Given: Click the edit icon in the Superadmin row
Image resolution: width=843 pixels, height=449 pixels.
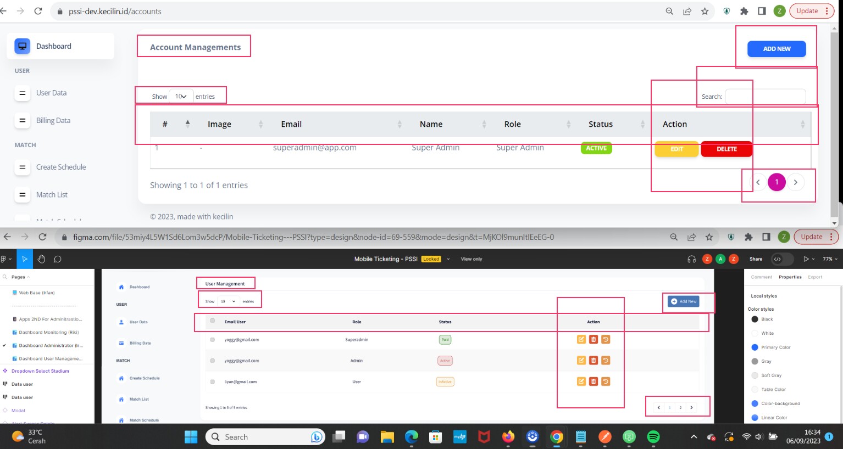Looking at the screenshot, I should point(581,339).
